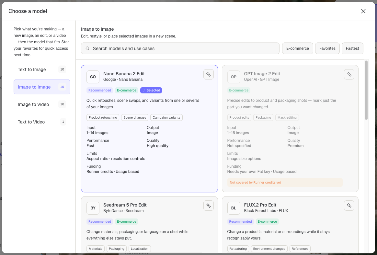Click Needs your own Fal key text

click(x=249, y=172)
